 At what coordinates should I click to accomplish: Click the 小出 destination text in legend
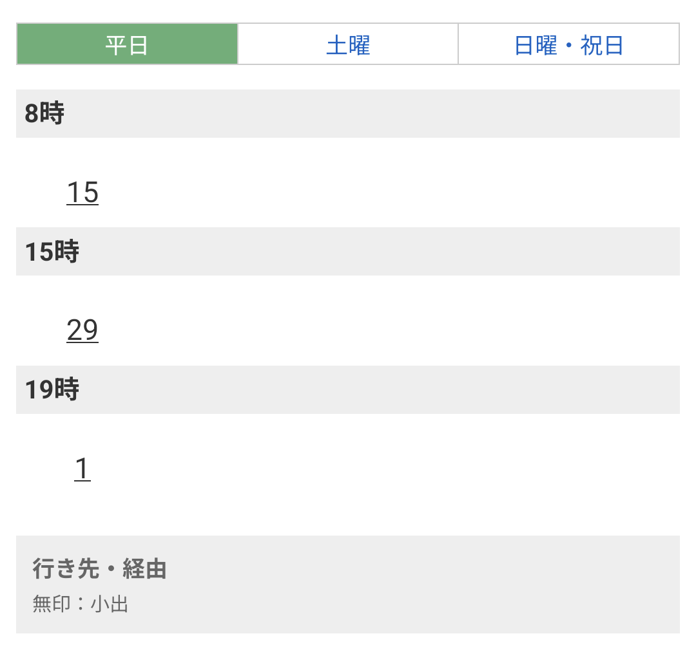click(x=109, y=604)
